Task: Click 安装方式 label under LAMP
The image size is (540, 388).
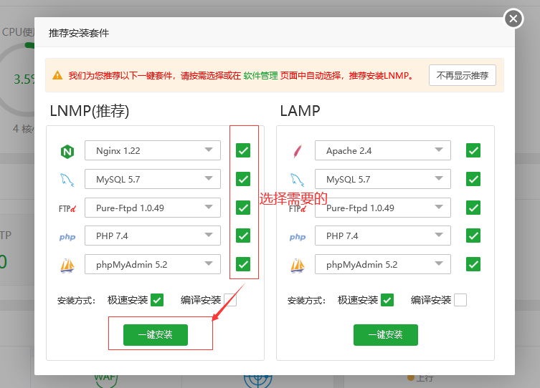Action: point(306,301)
